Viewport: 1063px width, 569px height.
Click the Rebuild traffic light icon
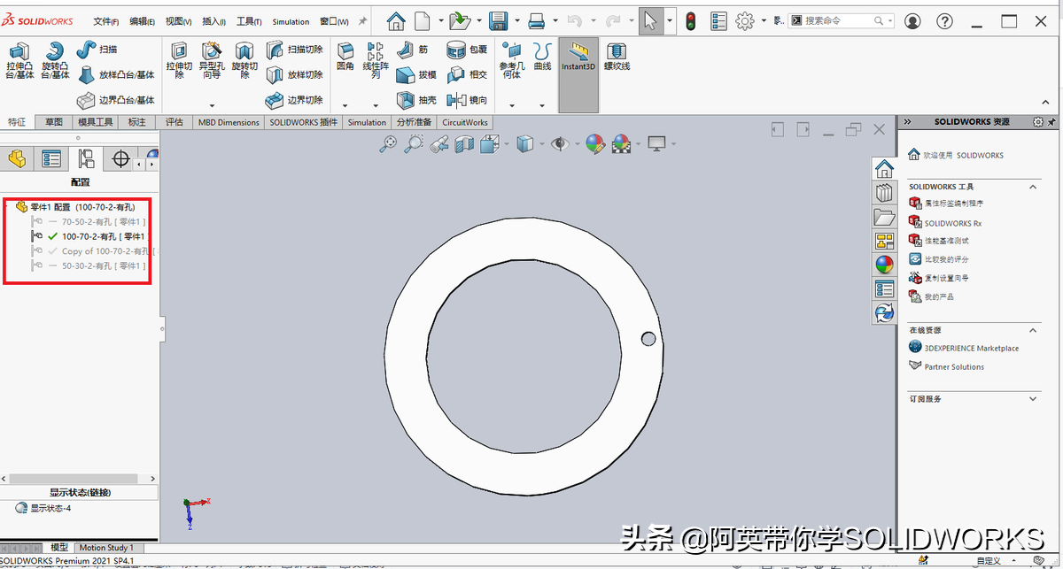[691, 20]
